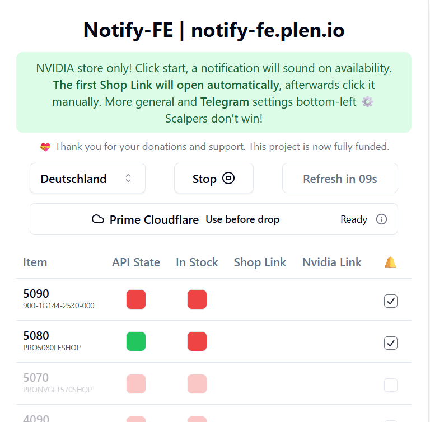Viewport: 430px width, 422px height.
Task: Click the bell notification column icon
Action: tap(390, 262)
